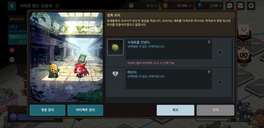
Task: Click the event illustration image
Action: pyautogui.click(x=66, y=57)
